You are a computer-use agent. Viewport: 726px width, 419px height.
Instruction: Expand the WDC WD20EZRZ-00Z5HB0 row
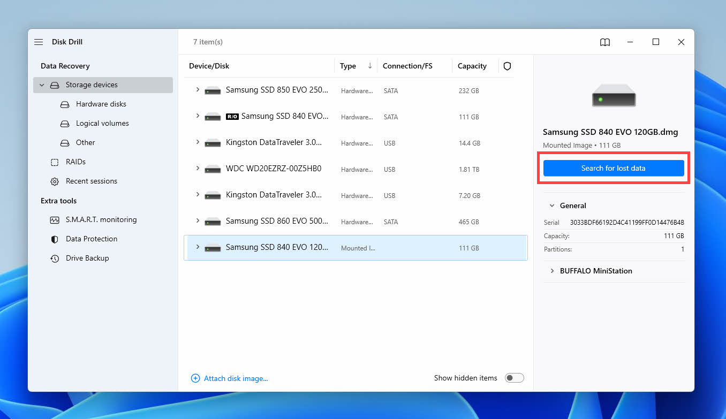197,169
